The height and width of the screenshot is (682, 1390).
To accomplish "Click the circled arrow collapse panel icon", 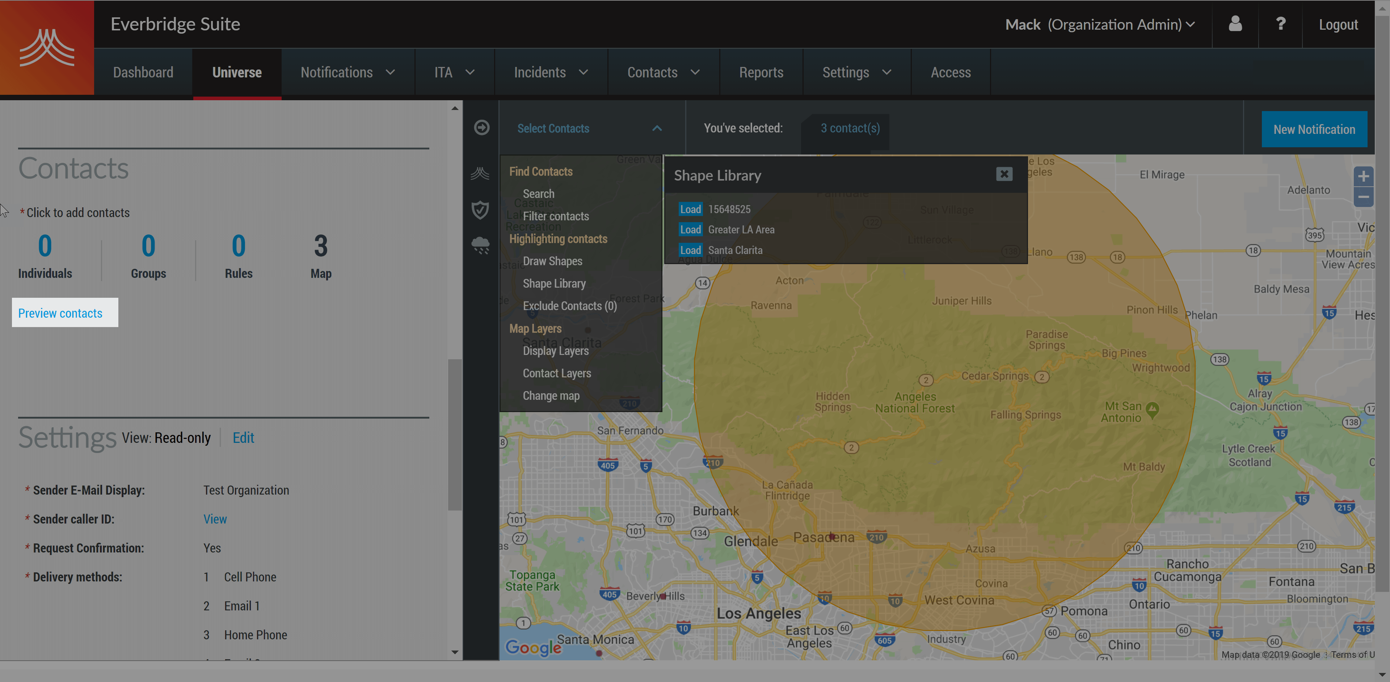I will tap(481, 128).
